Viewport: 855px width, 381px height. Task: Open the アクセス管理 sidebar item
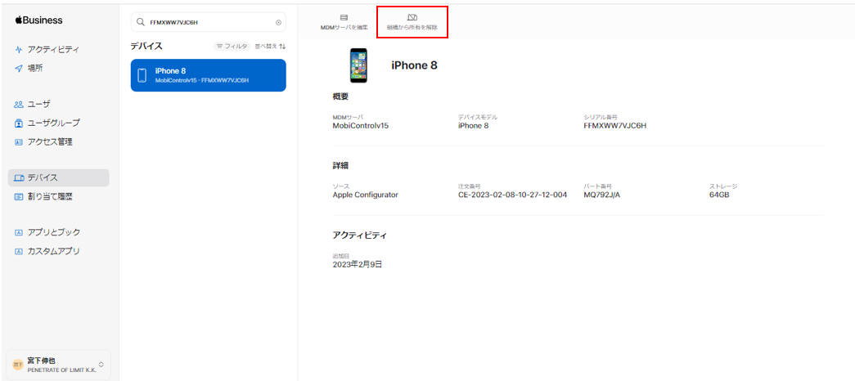pos(43,141)
